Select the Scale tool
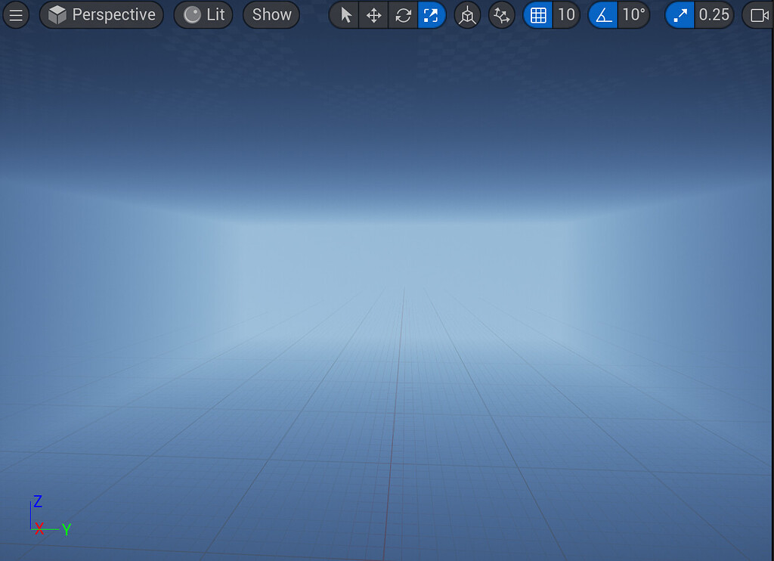The image size is (774, 561). coord(432,14)
